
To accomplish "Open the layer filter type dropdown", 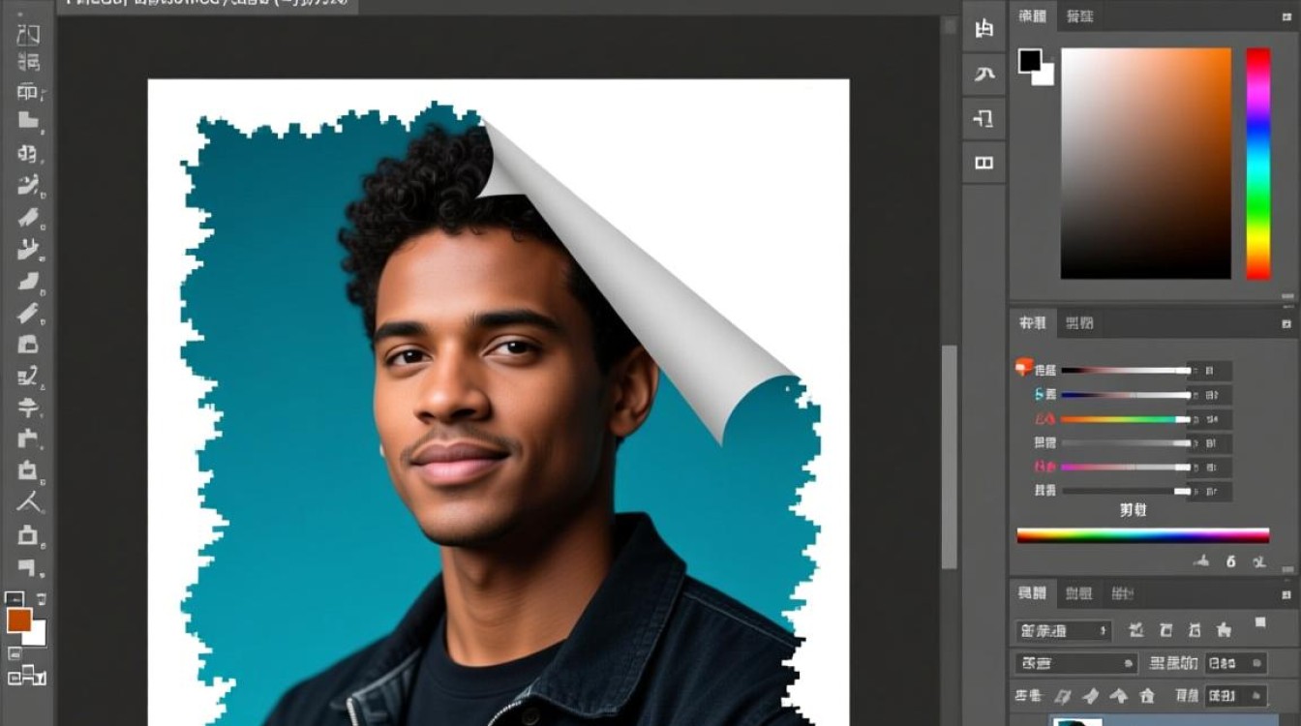I will coord(1063,631).
